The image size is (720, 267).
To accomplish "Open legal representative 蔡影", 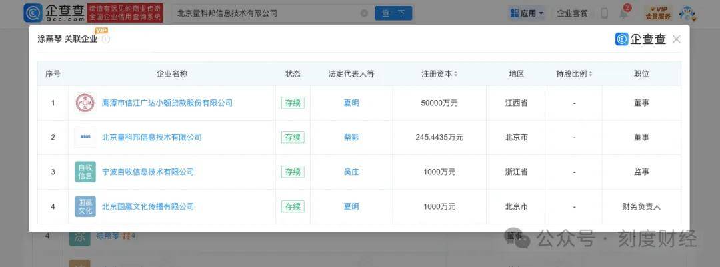I will pyautogui.click(x=351, y=137).
